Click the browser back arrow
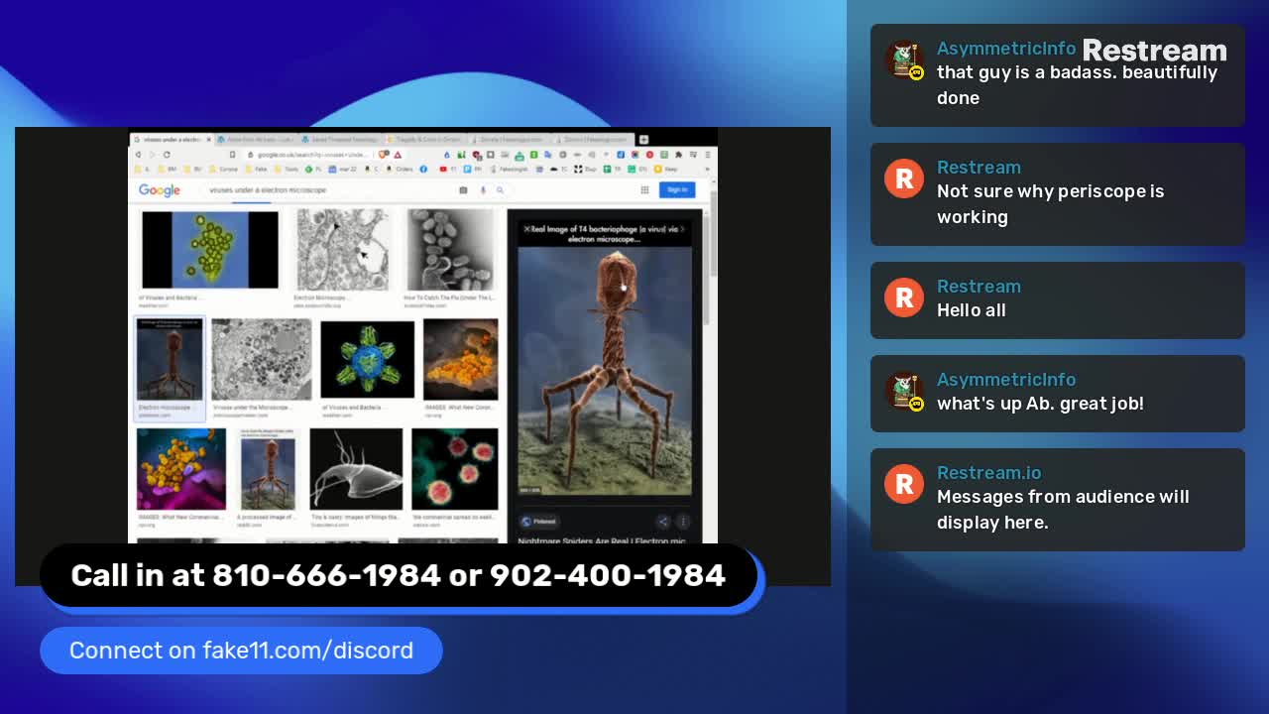1269x714 pixels. (x=138, y=155)
